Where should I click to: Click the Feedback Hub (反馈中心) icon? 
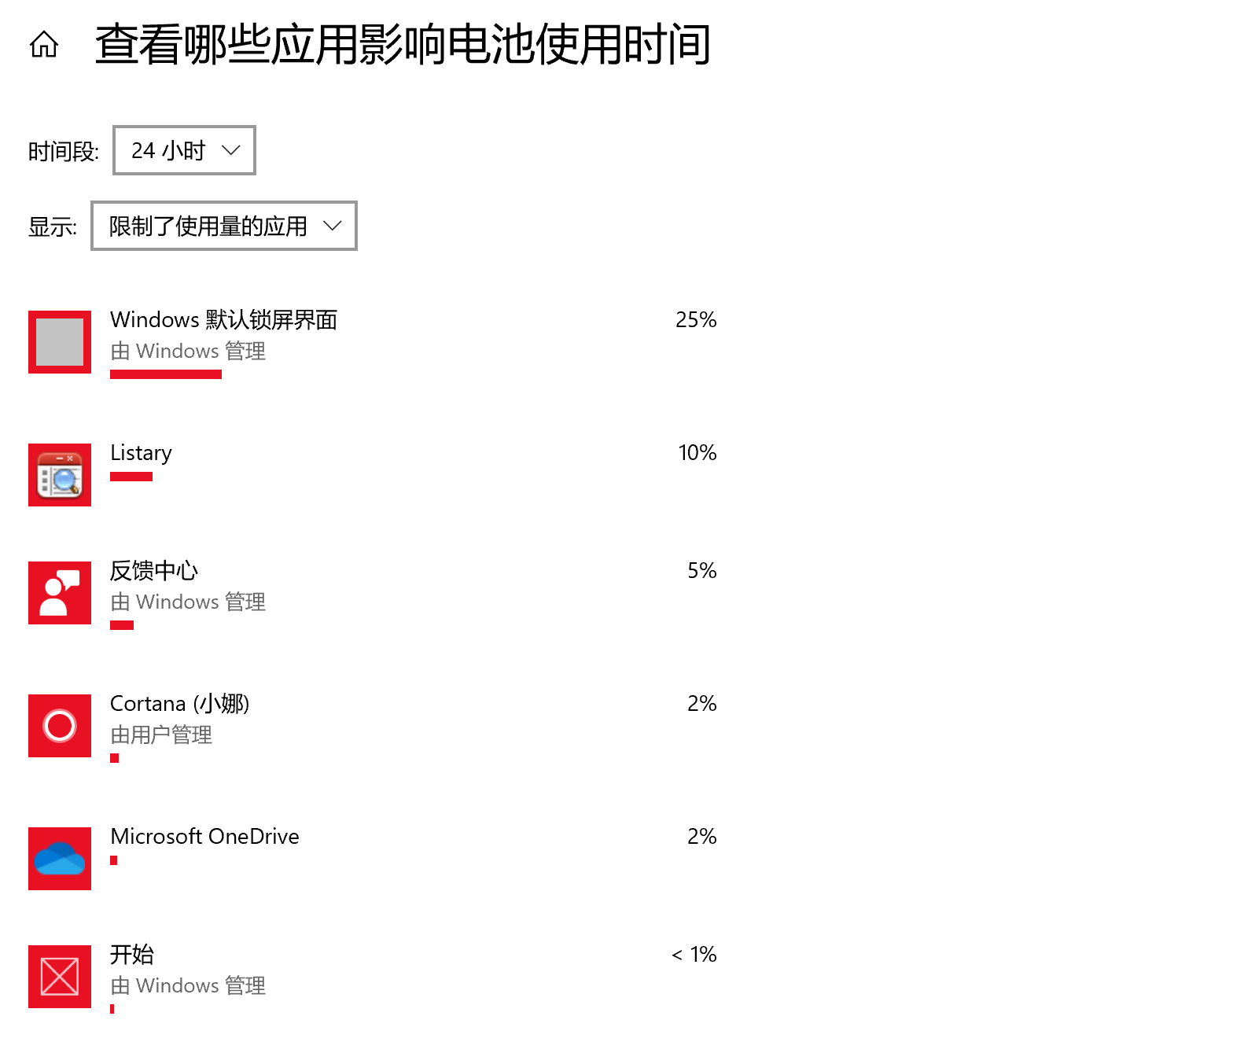tap(60, 593)
